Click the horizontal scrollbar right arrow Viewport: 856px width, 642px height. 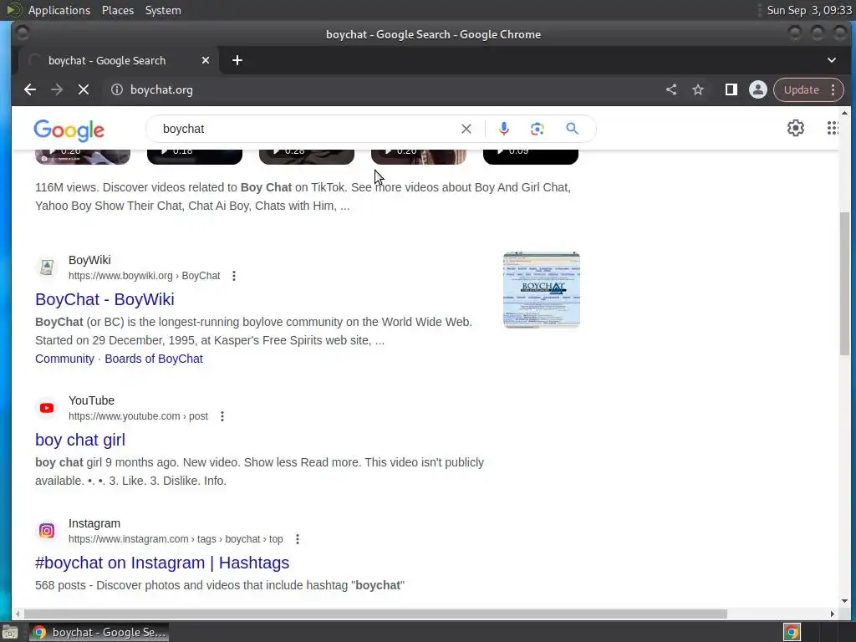pyautogui.click(x=832, y=614)
